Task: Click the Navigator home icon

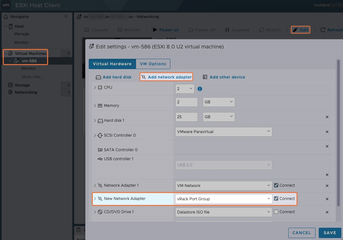Action: coord(6,17)
